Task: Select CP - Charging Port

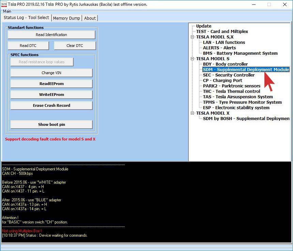Action: 222,81
